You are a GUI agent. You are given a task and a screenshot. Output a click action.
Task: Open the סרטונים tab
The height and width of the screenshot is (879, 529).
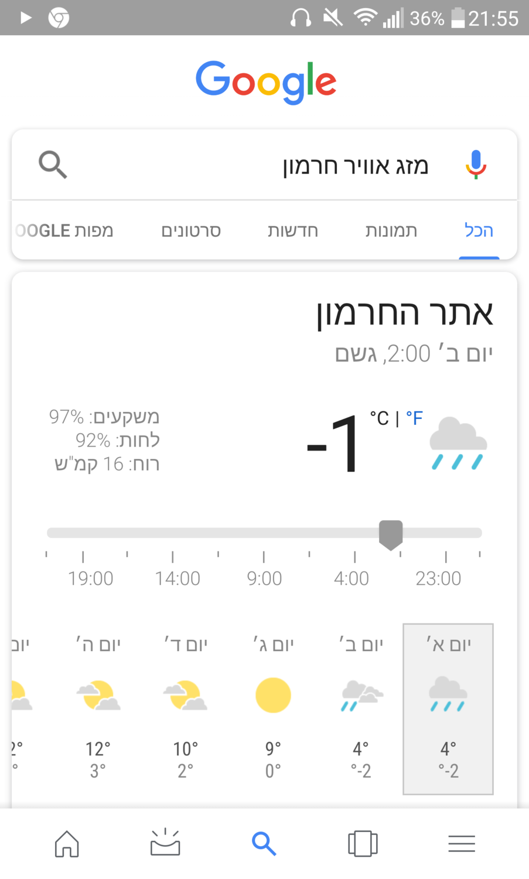pyautogui.click(x=191, y=231)
